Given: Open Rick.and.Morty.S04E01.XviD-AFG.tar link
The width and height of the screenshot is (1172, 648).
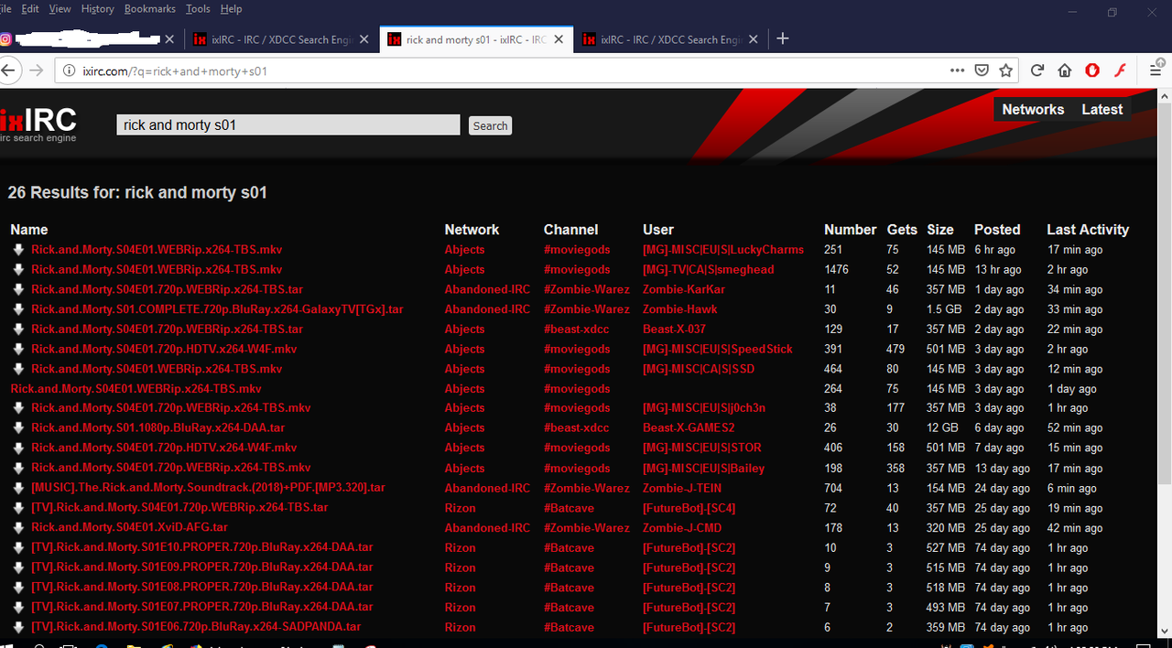Looking at the screenshot, I should tap(129, 528).
